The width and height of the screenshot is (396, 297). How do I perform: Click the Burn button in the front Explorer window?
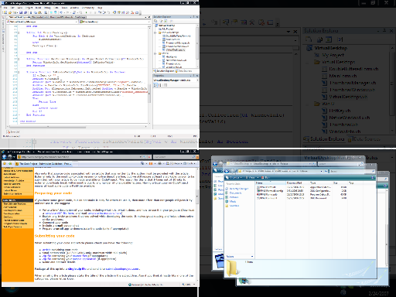tap(265, 178)
